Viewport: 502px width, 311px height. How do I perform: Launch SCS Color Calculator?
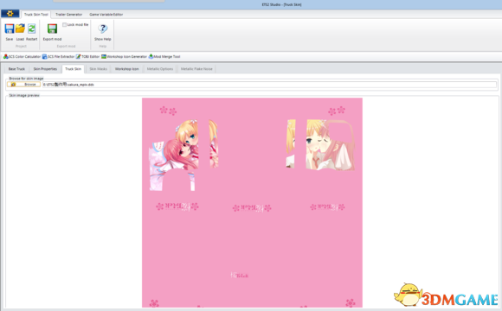click(x=22, y=56)
